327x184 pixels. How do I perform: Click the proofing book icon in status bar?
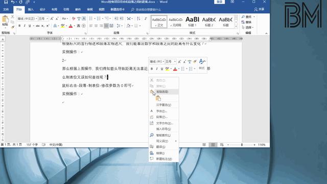pos(43,145)
